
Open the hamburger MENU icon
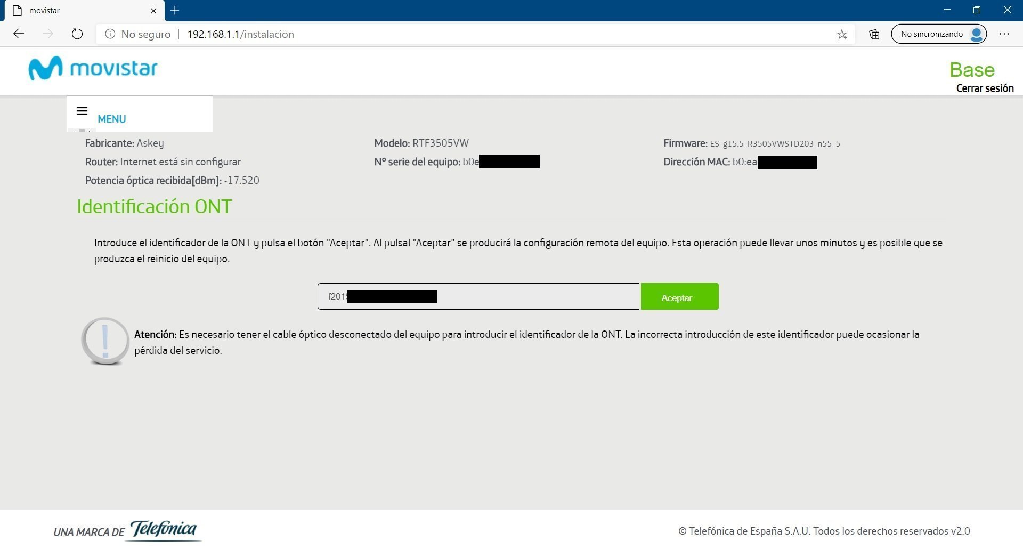[x=82, y=111]
